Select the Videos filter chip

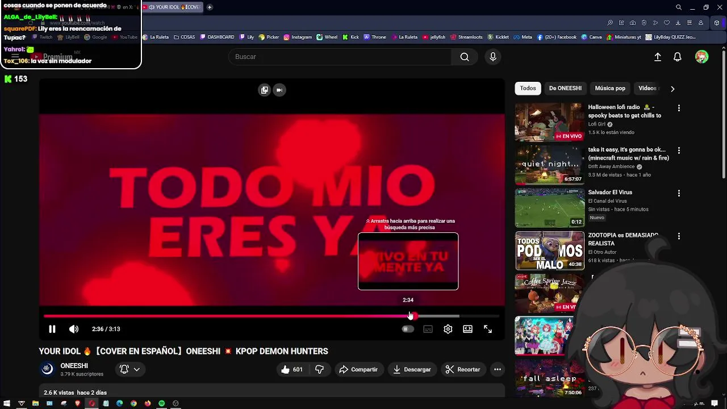click(x=647, y=88)
